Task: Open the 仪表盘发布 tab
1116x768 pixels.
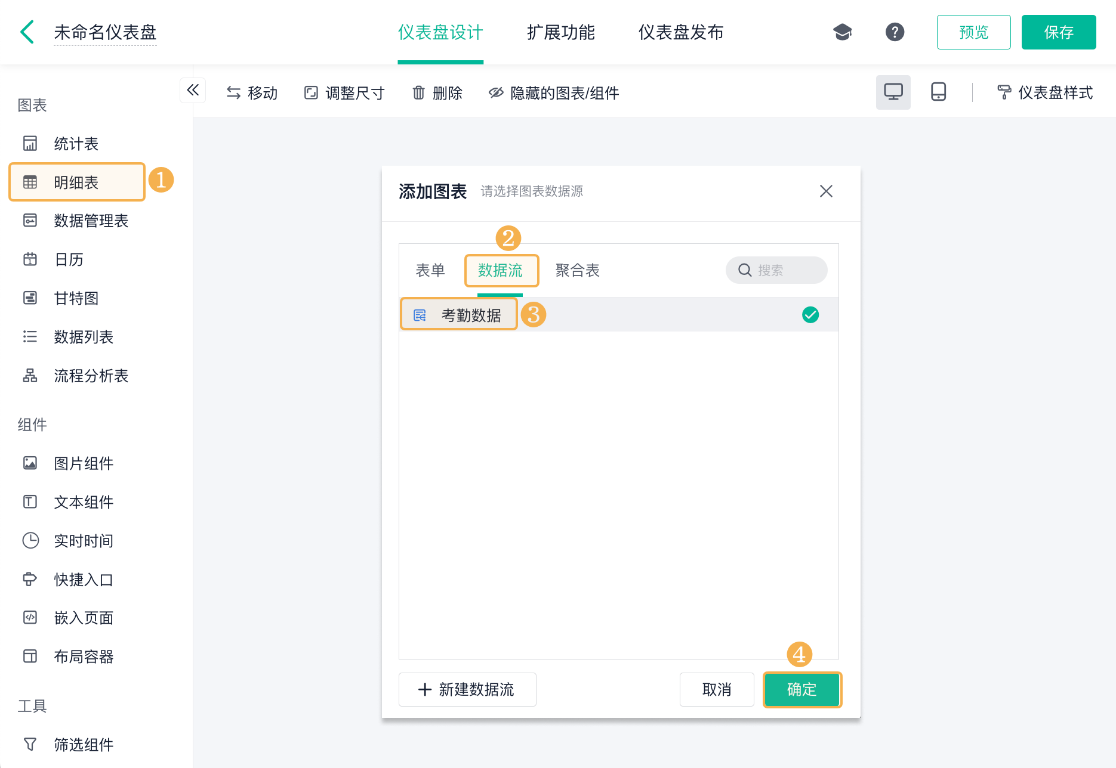Action: 681,32
